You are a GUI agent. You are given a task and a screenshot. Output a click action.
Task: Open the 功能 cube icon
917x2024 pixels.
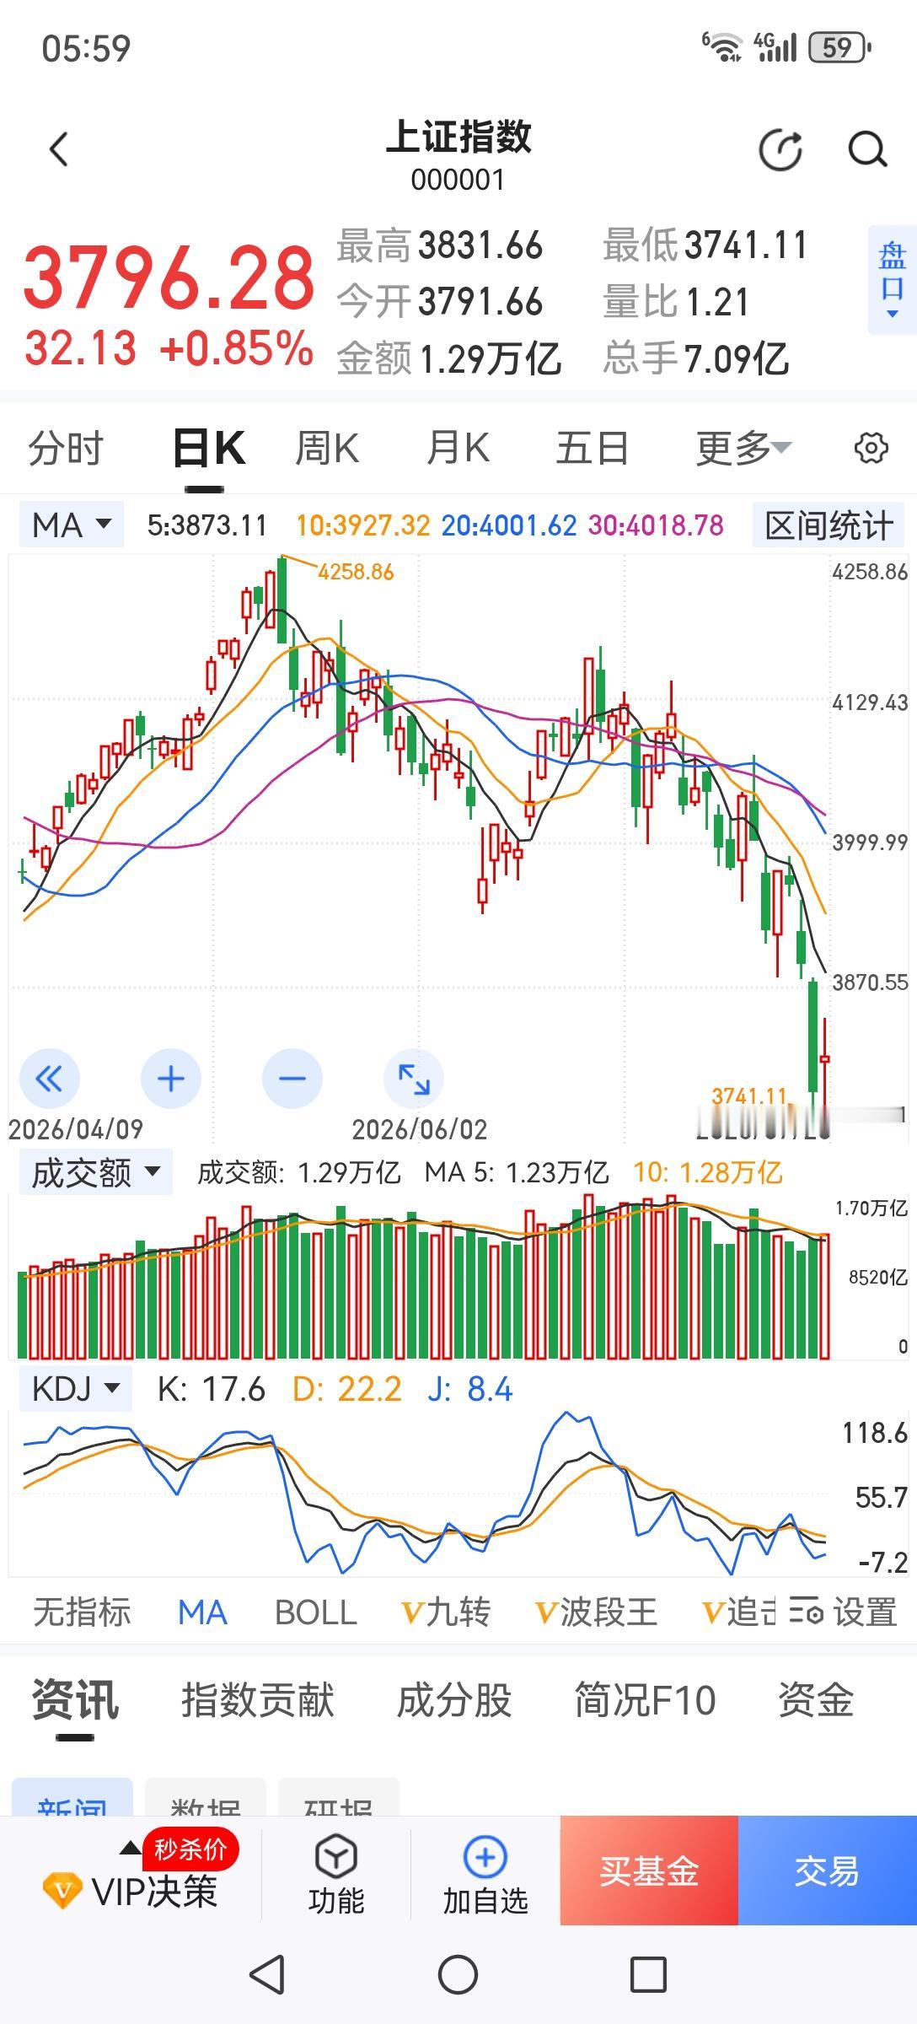coord(336,1874)
